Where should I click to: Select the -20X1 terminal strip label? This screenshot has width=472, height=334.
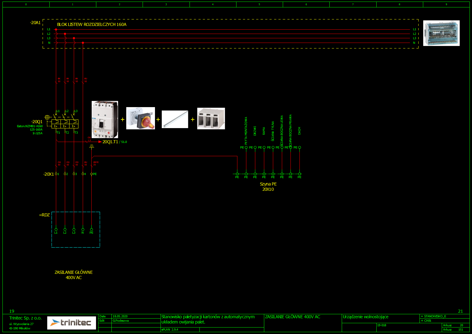48,174
